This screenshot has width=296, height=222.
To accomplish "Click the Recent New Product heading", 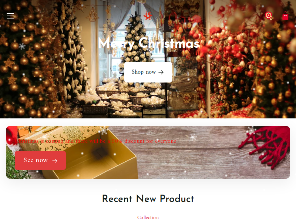I will (x=148, y=199).
